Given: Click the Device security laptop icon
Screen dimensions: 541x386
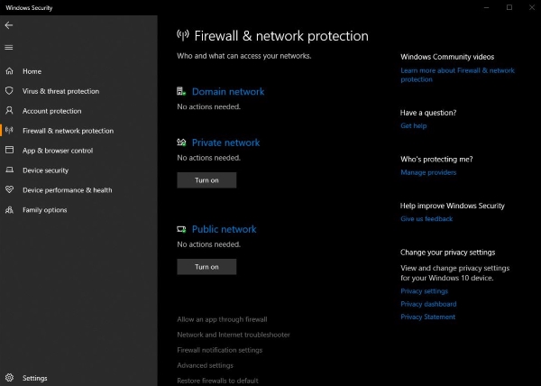Looking at the screenshot, I should (9, 170).
